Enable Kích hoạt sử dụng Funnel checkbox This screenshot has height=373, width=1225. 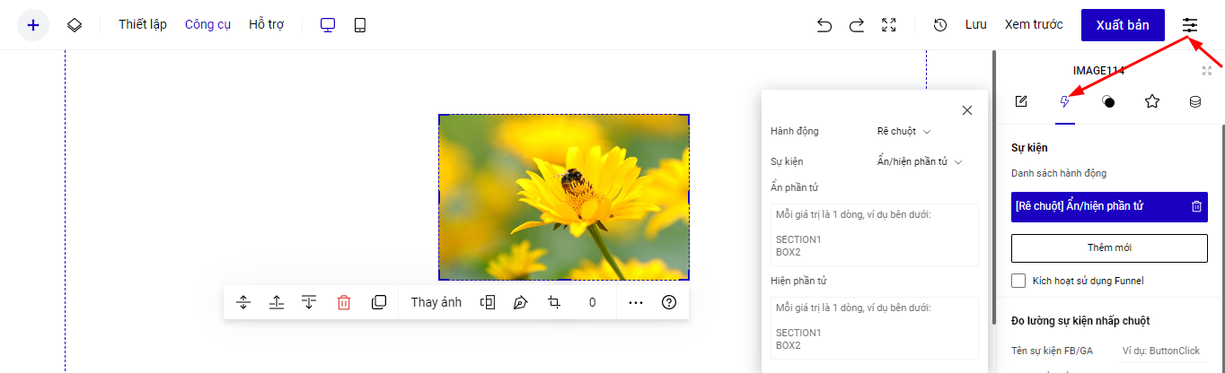coord(1018,281)
